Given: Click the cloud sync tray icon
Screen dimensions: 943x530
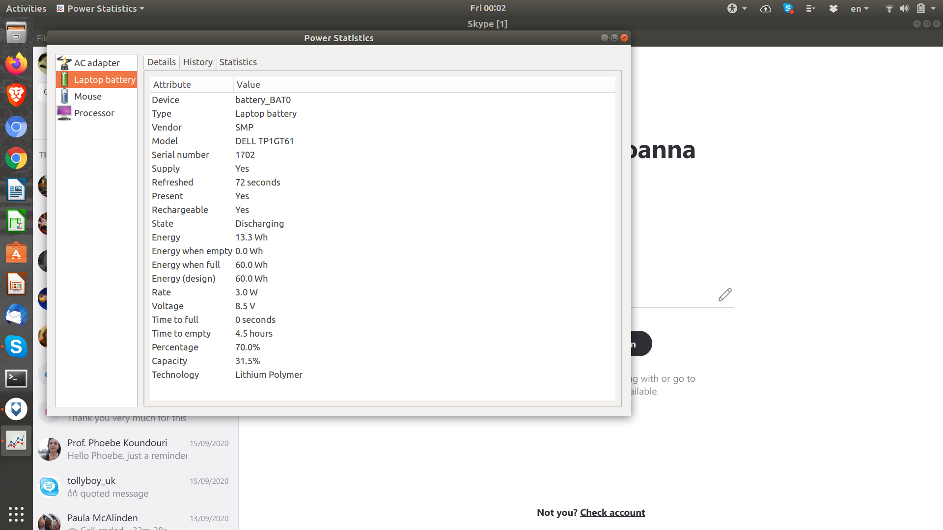Looking at the screenshot, I should pos(765,8).
